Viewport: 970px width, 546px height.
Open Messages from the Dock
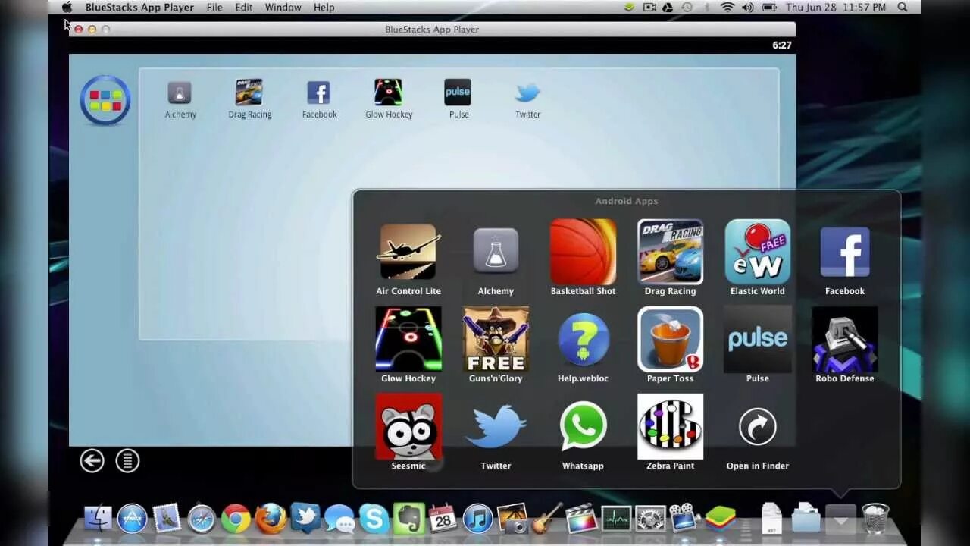[339, 519]
